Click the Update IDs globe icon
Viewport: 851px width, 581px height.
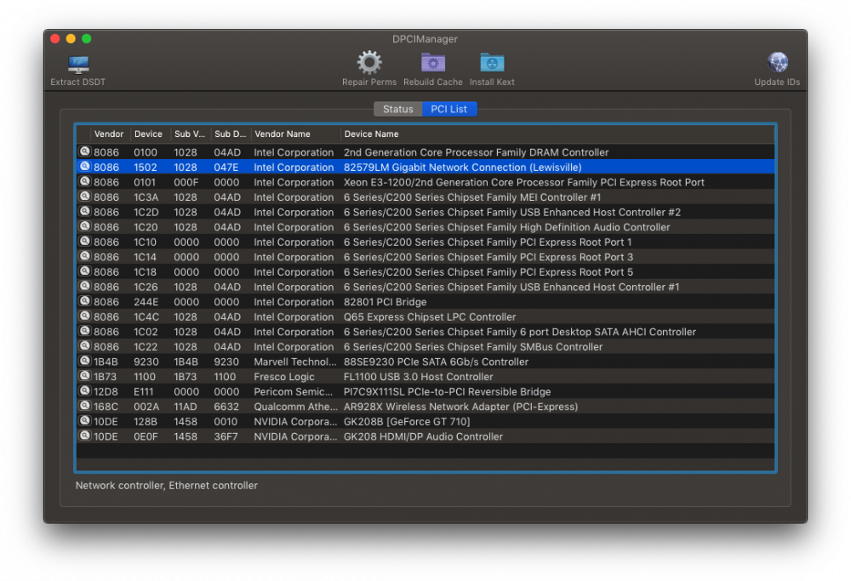pos(777,63)
